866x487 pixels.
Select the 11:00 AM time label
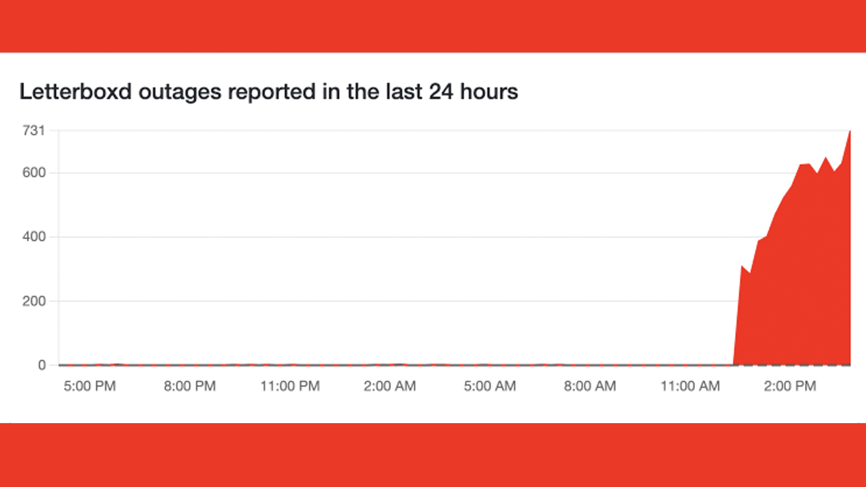[x=690, y=386]
